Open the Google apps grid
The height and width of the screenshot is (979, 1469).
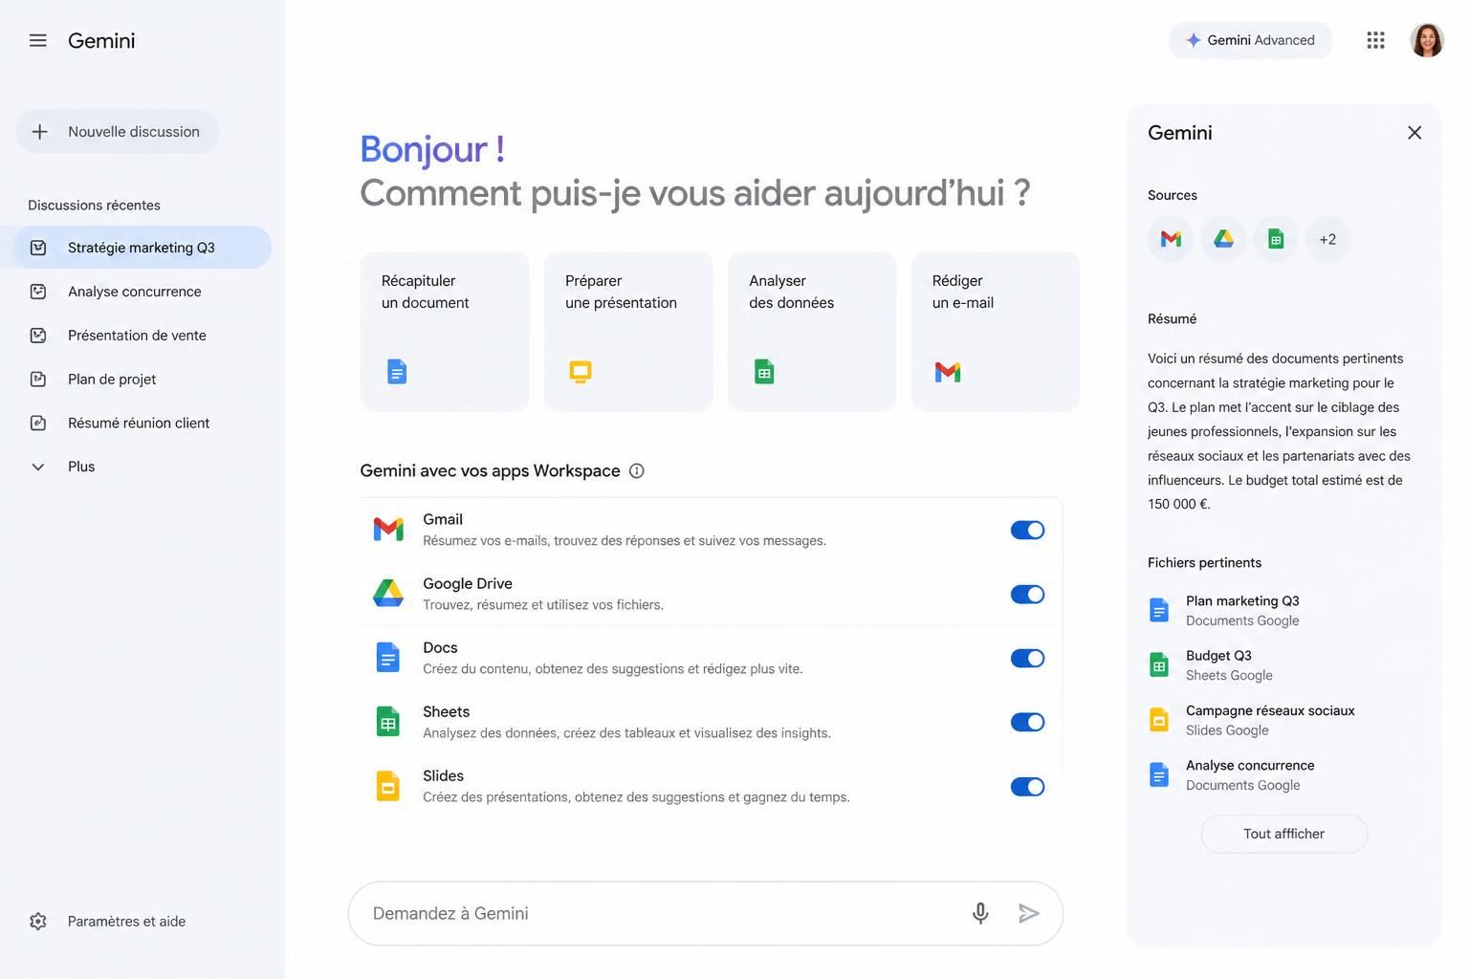click(1375, 40)
